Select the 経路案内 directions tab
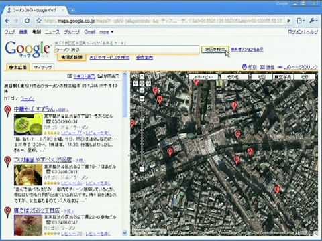The width and height of the screenshot is (322, 241). pyautogui.click(x=144, y=58)
